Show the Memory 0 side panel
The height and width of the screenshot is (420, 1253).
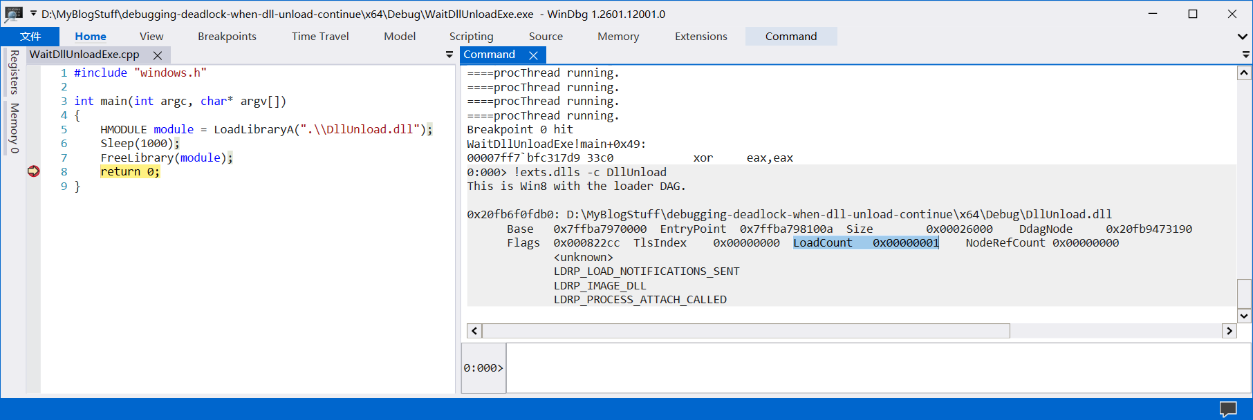coord(14,128)
